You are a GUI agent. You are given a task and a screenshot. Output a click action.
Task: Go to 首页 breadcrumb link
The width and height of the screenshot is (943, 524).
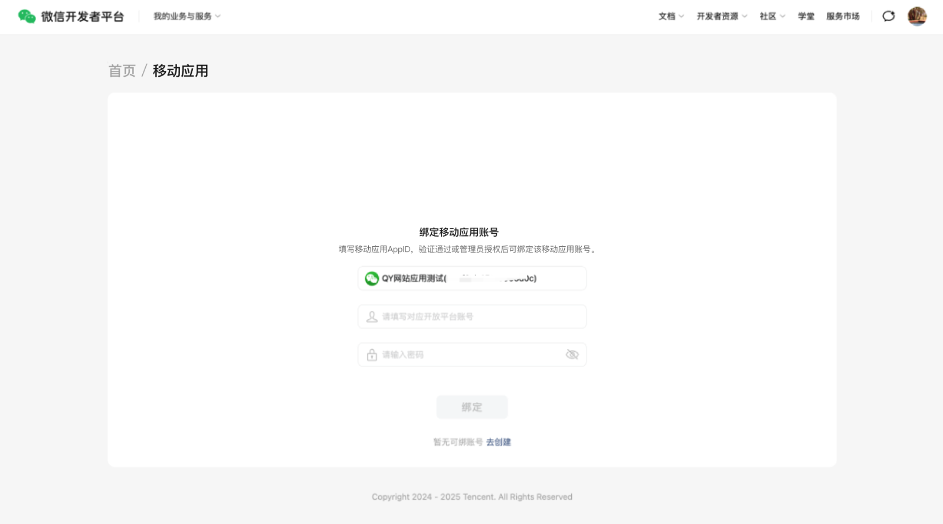coord(122,71)
